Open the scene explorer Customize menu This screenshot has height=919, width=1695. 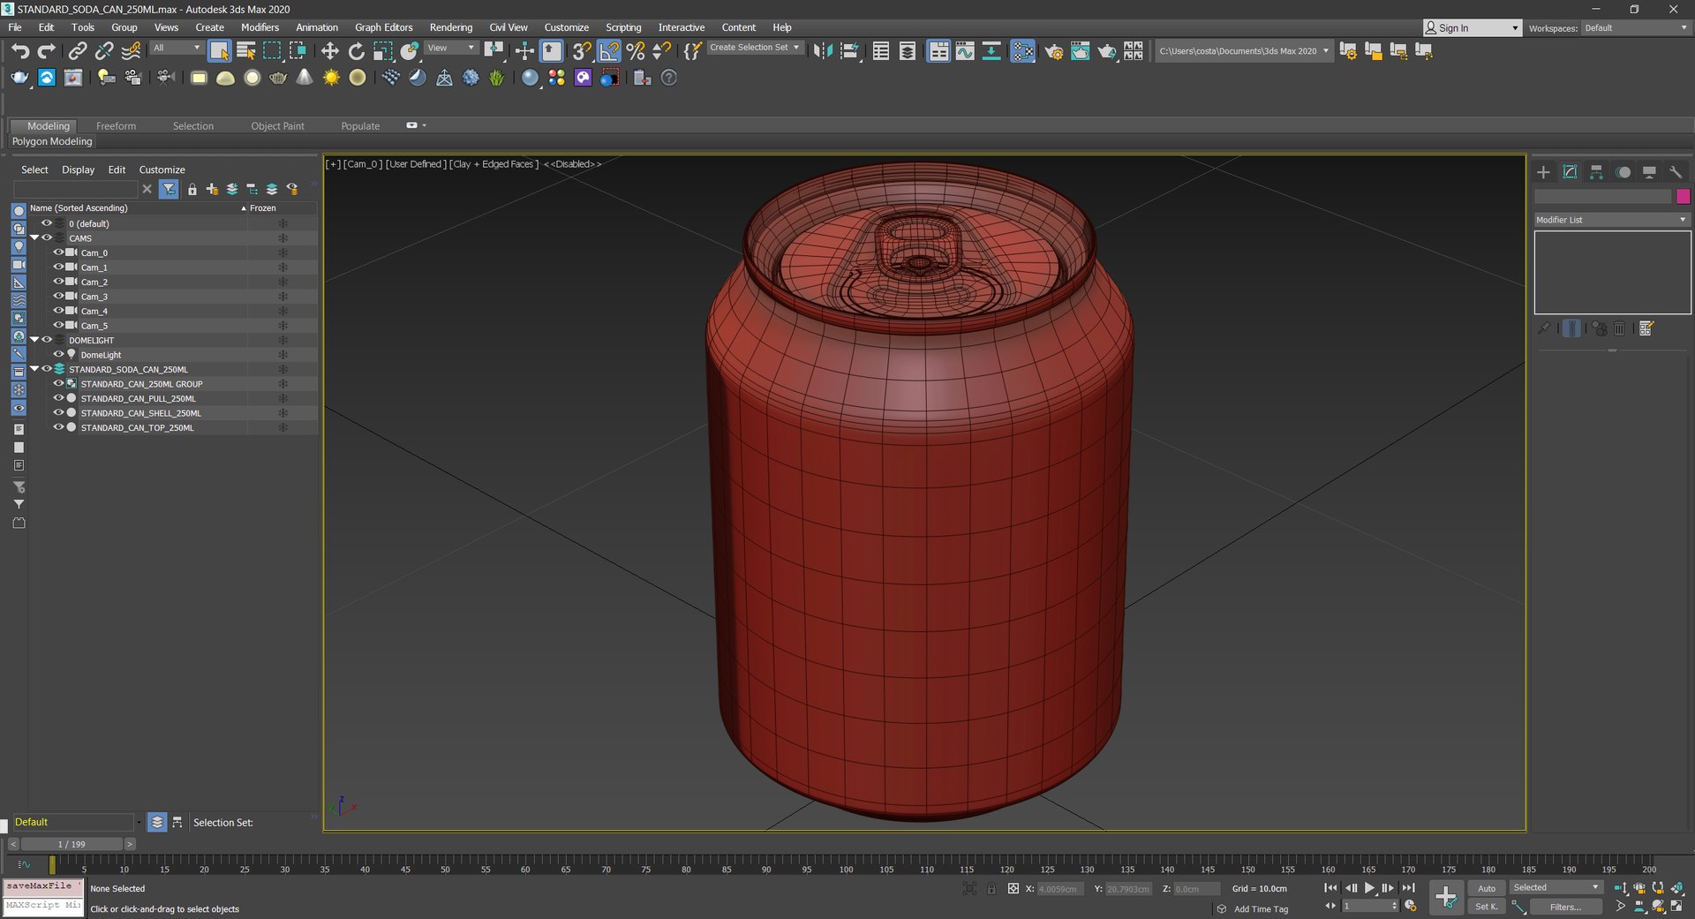point(162,169)
